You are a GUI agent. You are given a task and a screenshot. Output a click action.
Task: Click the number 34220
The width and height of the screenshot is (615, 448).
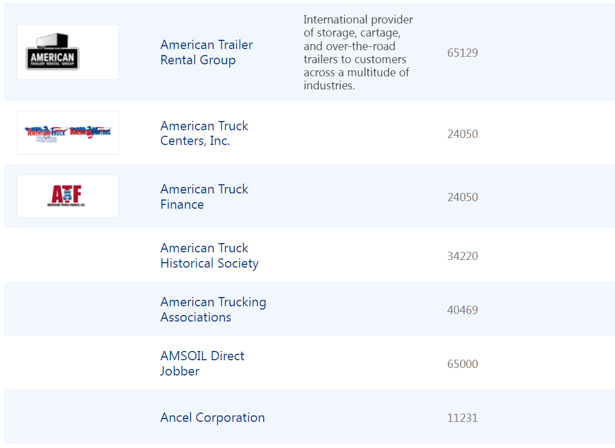coord(462,256)
